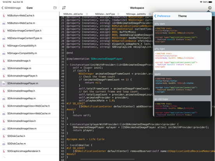215x161 pixels.
Task: Place cursor on '@implementation SDAnimatedImagePlayer' line
Action: point(95,59)
